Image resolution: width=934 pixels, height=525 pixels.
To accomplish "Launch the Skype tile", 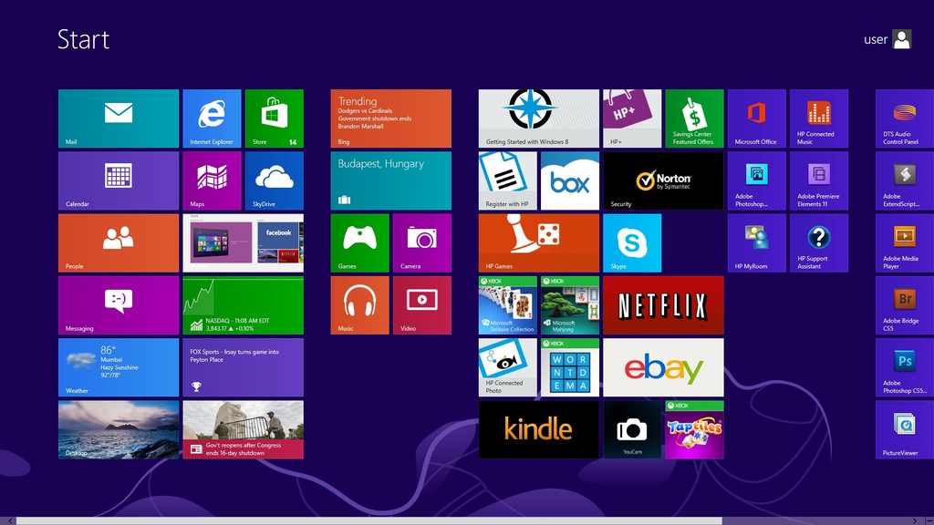I will pos(632,243).
